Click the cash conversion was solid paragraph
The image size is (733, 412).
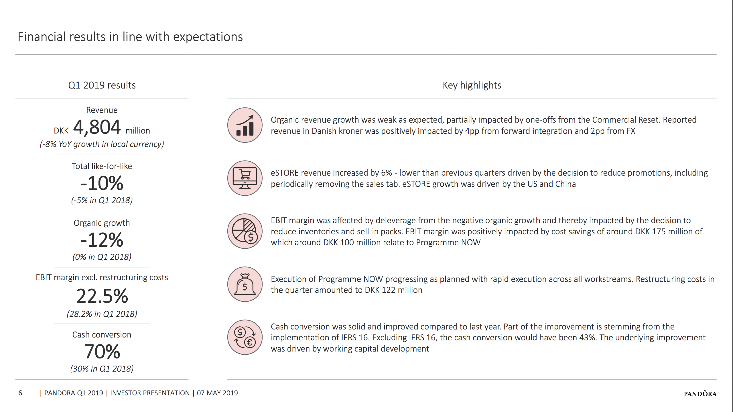point(488,338)
